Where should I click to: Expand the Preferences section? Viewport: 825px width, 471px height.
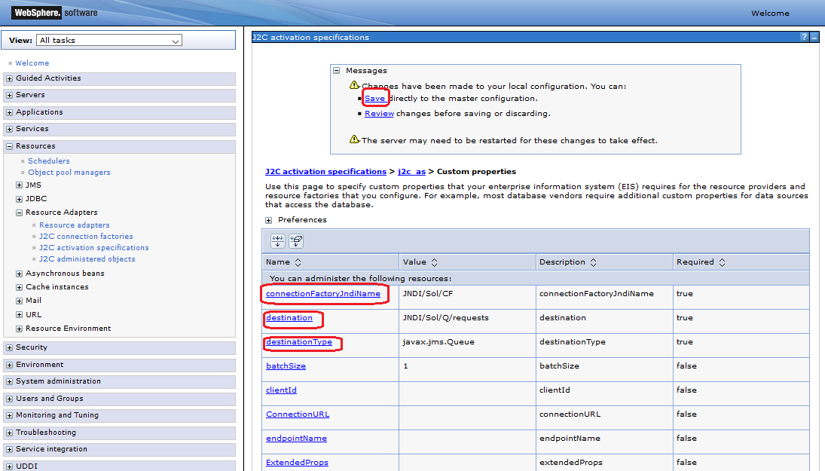(269, 220)
